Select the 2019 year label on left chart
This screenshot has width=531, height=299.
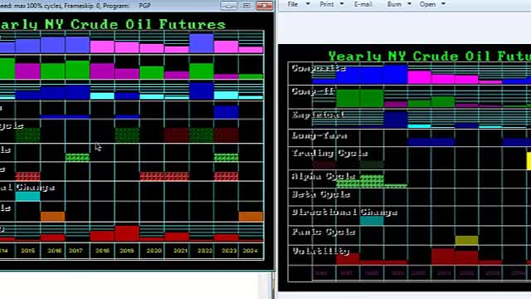pos(127,251)
